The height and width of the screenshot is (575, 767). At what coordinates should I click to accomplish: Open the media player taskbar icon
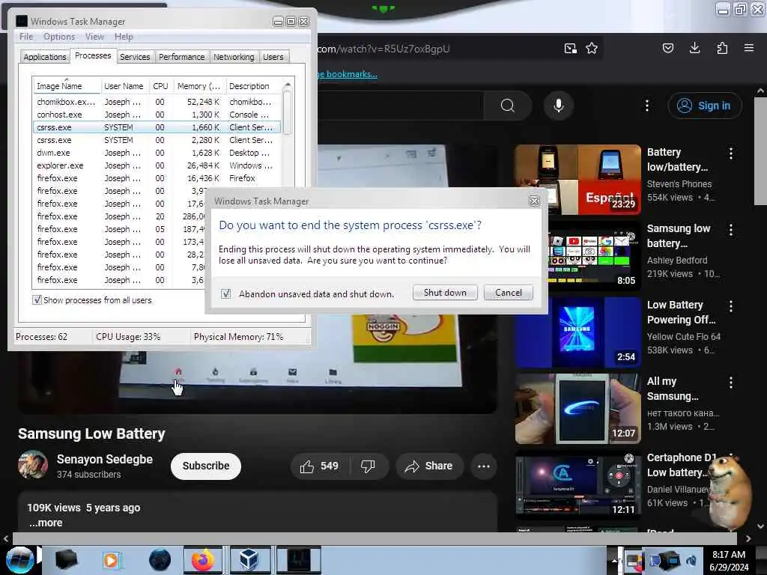click(111, 560)
